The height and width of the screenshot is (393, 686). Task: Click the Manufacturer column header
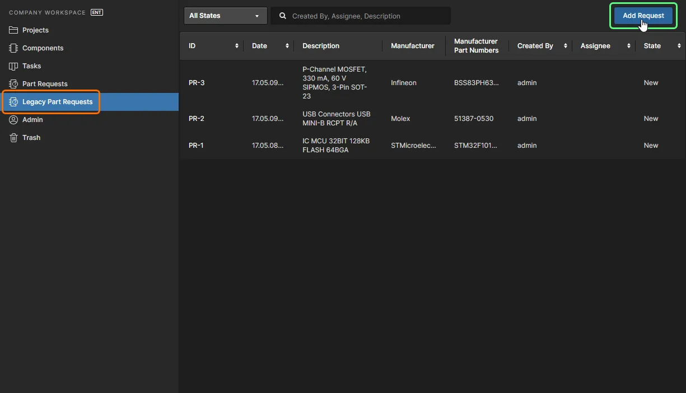(413, 46)
